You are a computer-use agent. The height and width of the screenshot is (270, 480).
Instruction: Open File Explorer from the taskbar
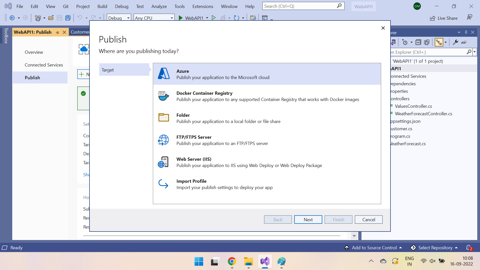coord(248,261)
